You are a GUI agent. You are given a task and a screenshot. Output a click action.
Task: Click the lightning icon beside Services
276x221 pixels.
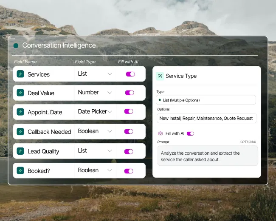click(x=20, y=74)
